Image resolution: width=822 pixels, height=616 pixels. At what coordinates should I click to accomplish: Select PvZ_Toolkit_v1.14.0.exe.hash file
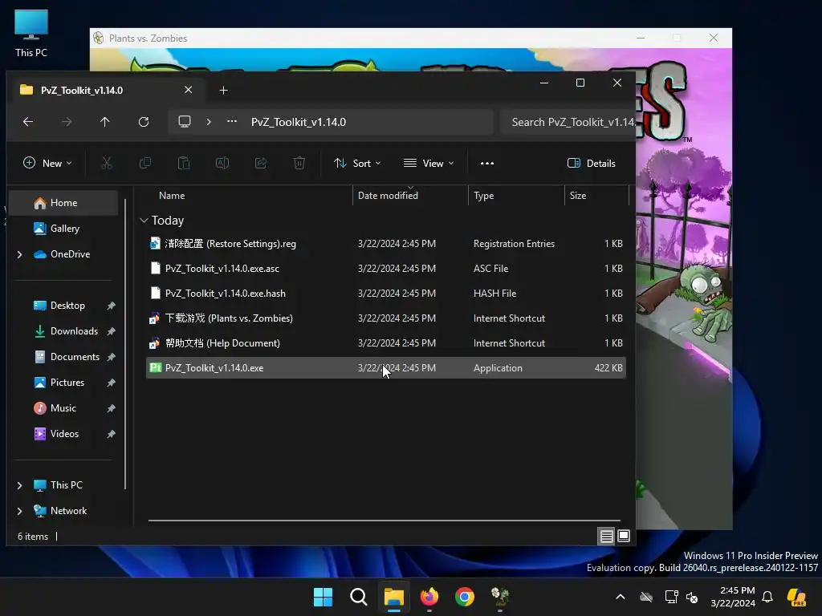coord(386,294)
